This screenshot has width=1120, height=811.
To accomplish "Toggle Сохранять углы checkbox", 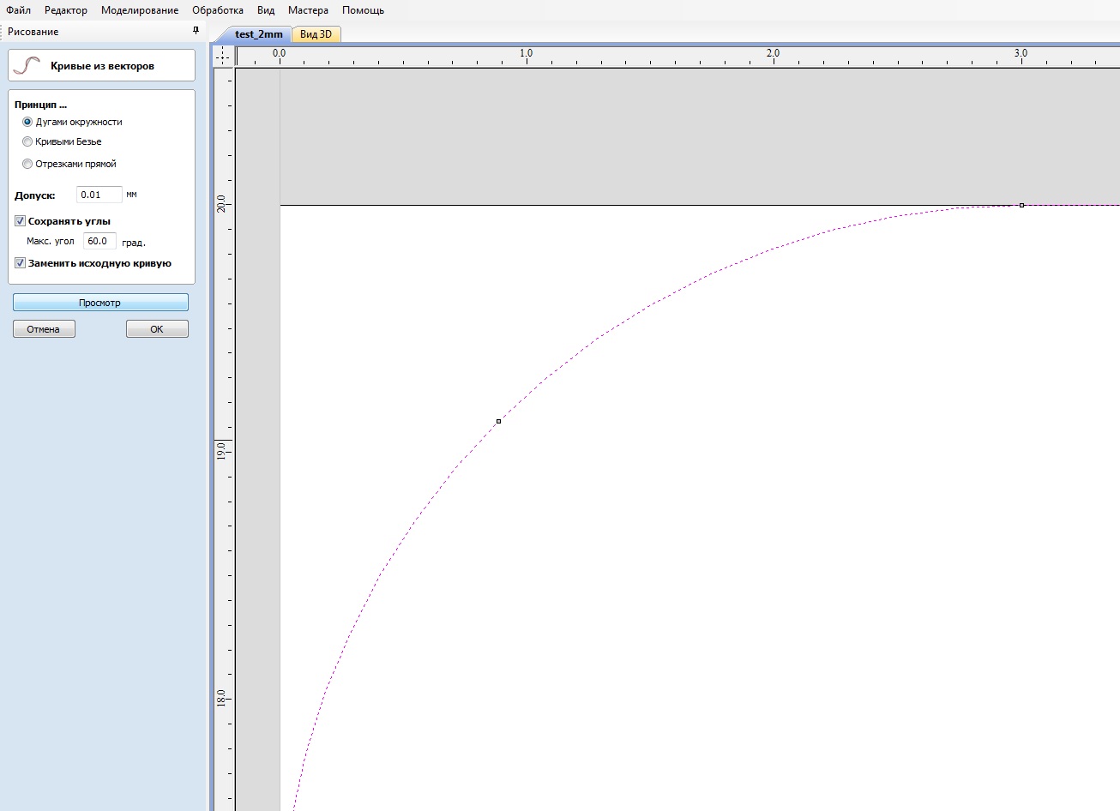I will point(20,221).
